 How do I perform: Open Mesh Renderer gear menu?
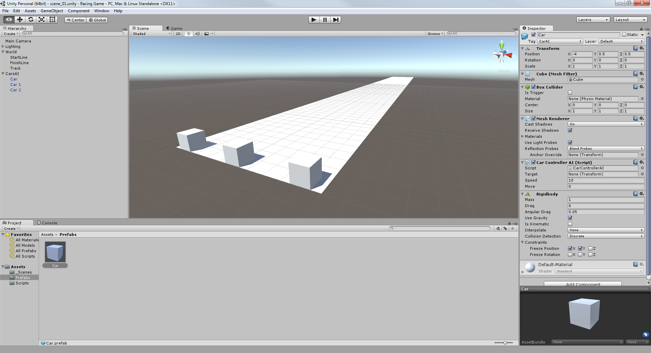[x=642, y=118]
